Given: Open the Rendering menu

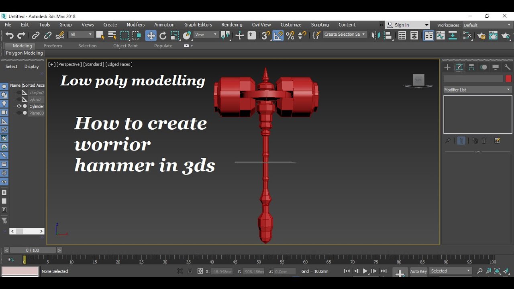Looking at the screenshot, I should click(x=232, y=25).
